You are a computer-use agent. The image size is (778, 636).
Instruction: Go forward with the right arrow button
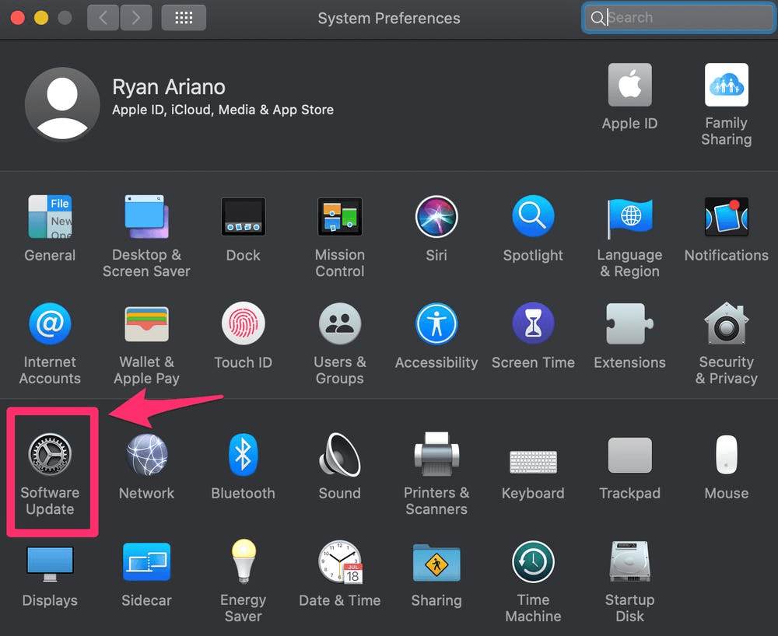pyautogui.click(x=136, y=18)
